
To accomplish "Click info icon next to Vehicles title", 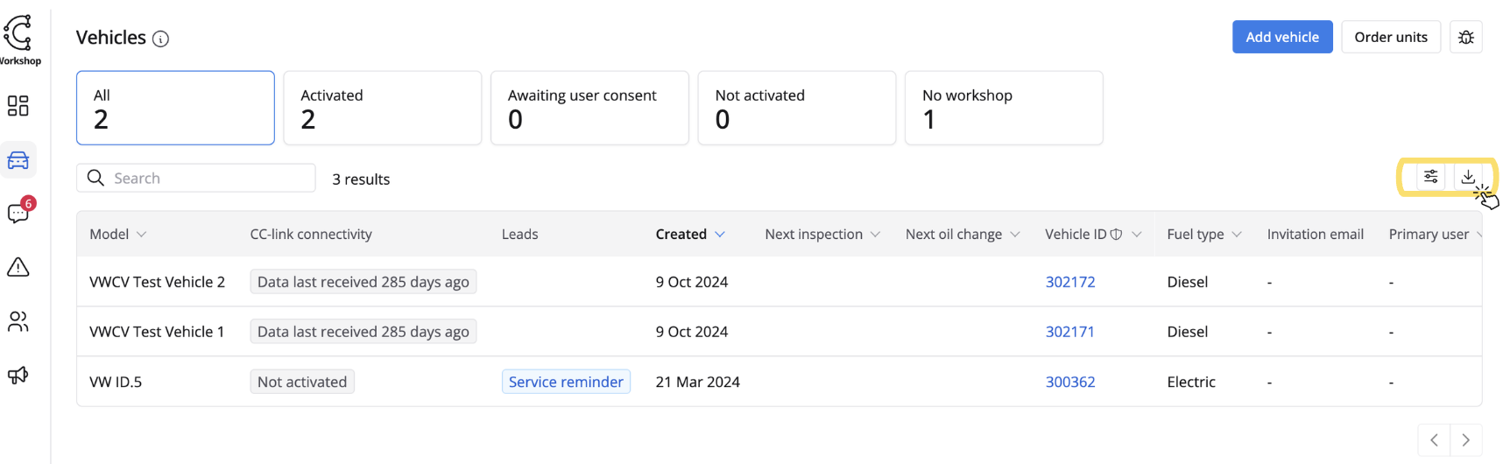I will (x=160, y=39).
